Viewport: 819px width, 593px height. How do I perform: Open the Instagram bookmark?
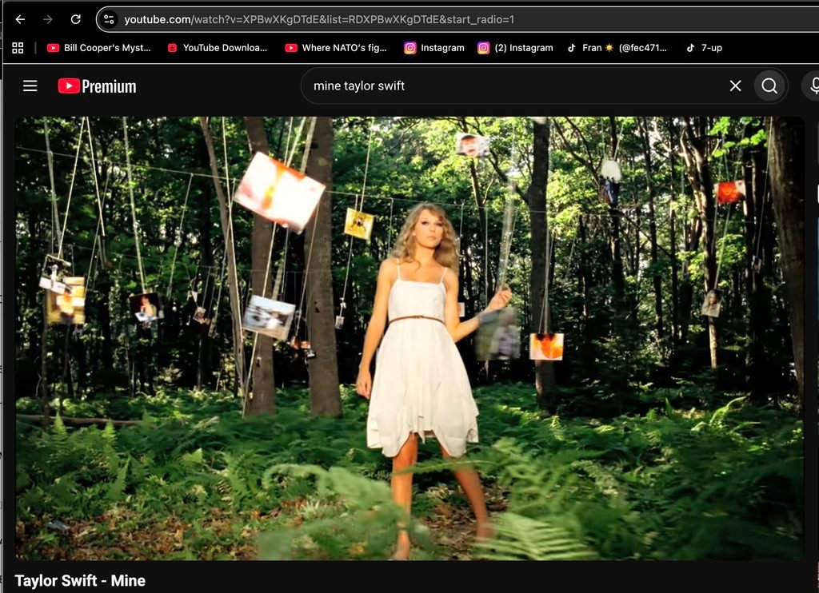(434, 48)
